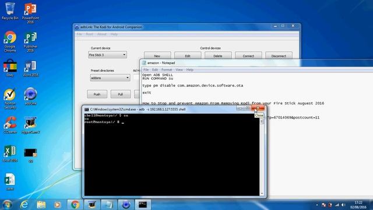Viewport: 373px width, 210px height.
Task: Open the Ebay desktop shortcut
Action: click(10, 68)
